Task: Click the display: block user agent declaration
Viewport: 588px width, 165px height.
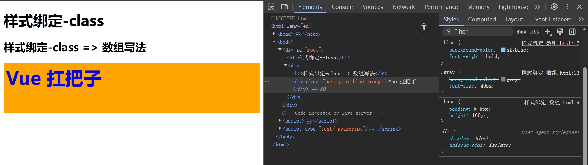Action: [x=470, y=139]
